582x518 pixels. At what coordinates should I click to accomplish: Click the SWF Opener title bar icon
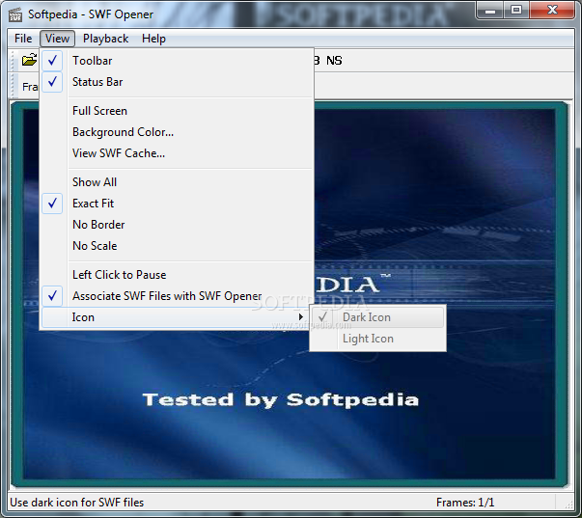point(15,14)
